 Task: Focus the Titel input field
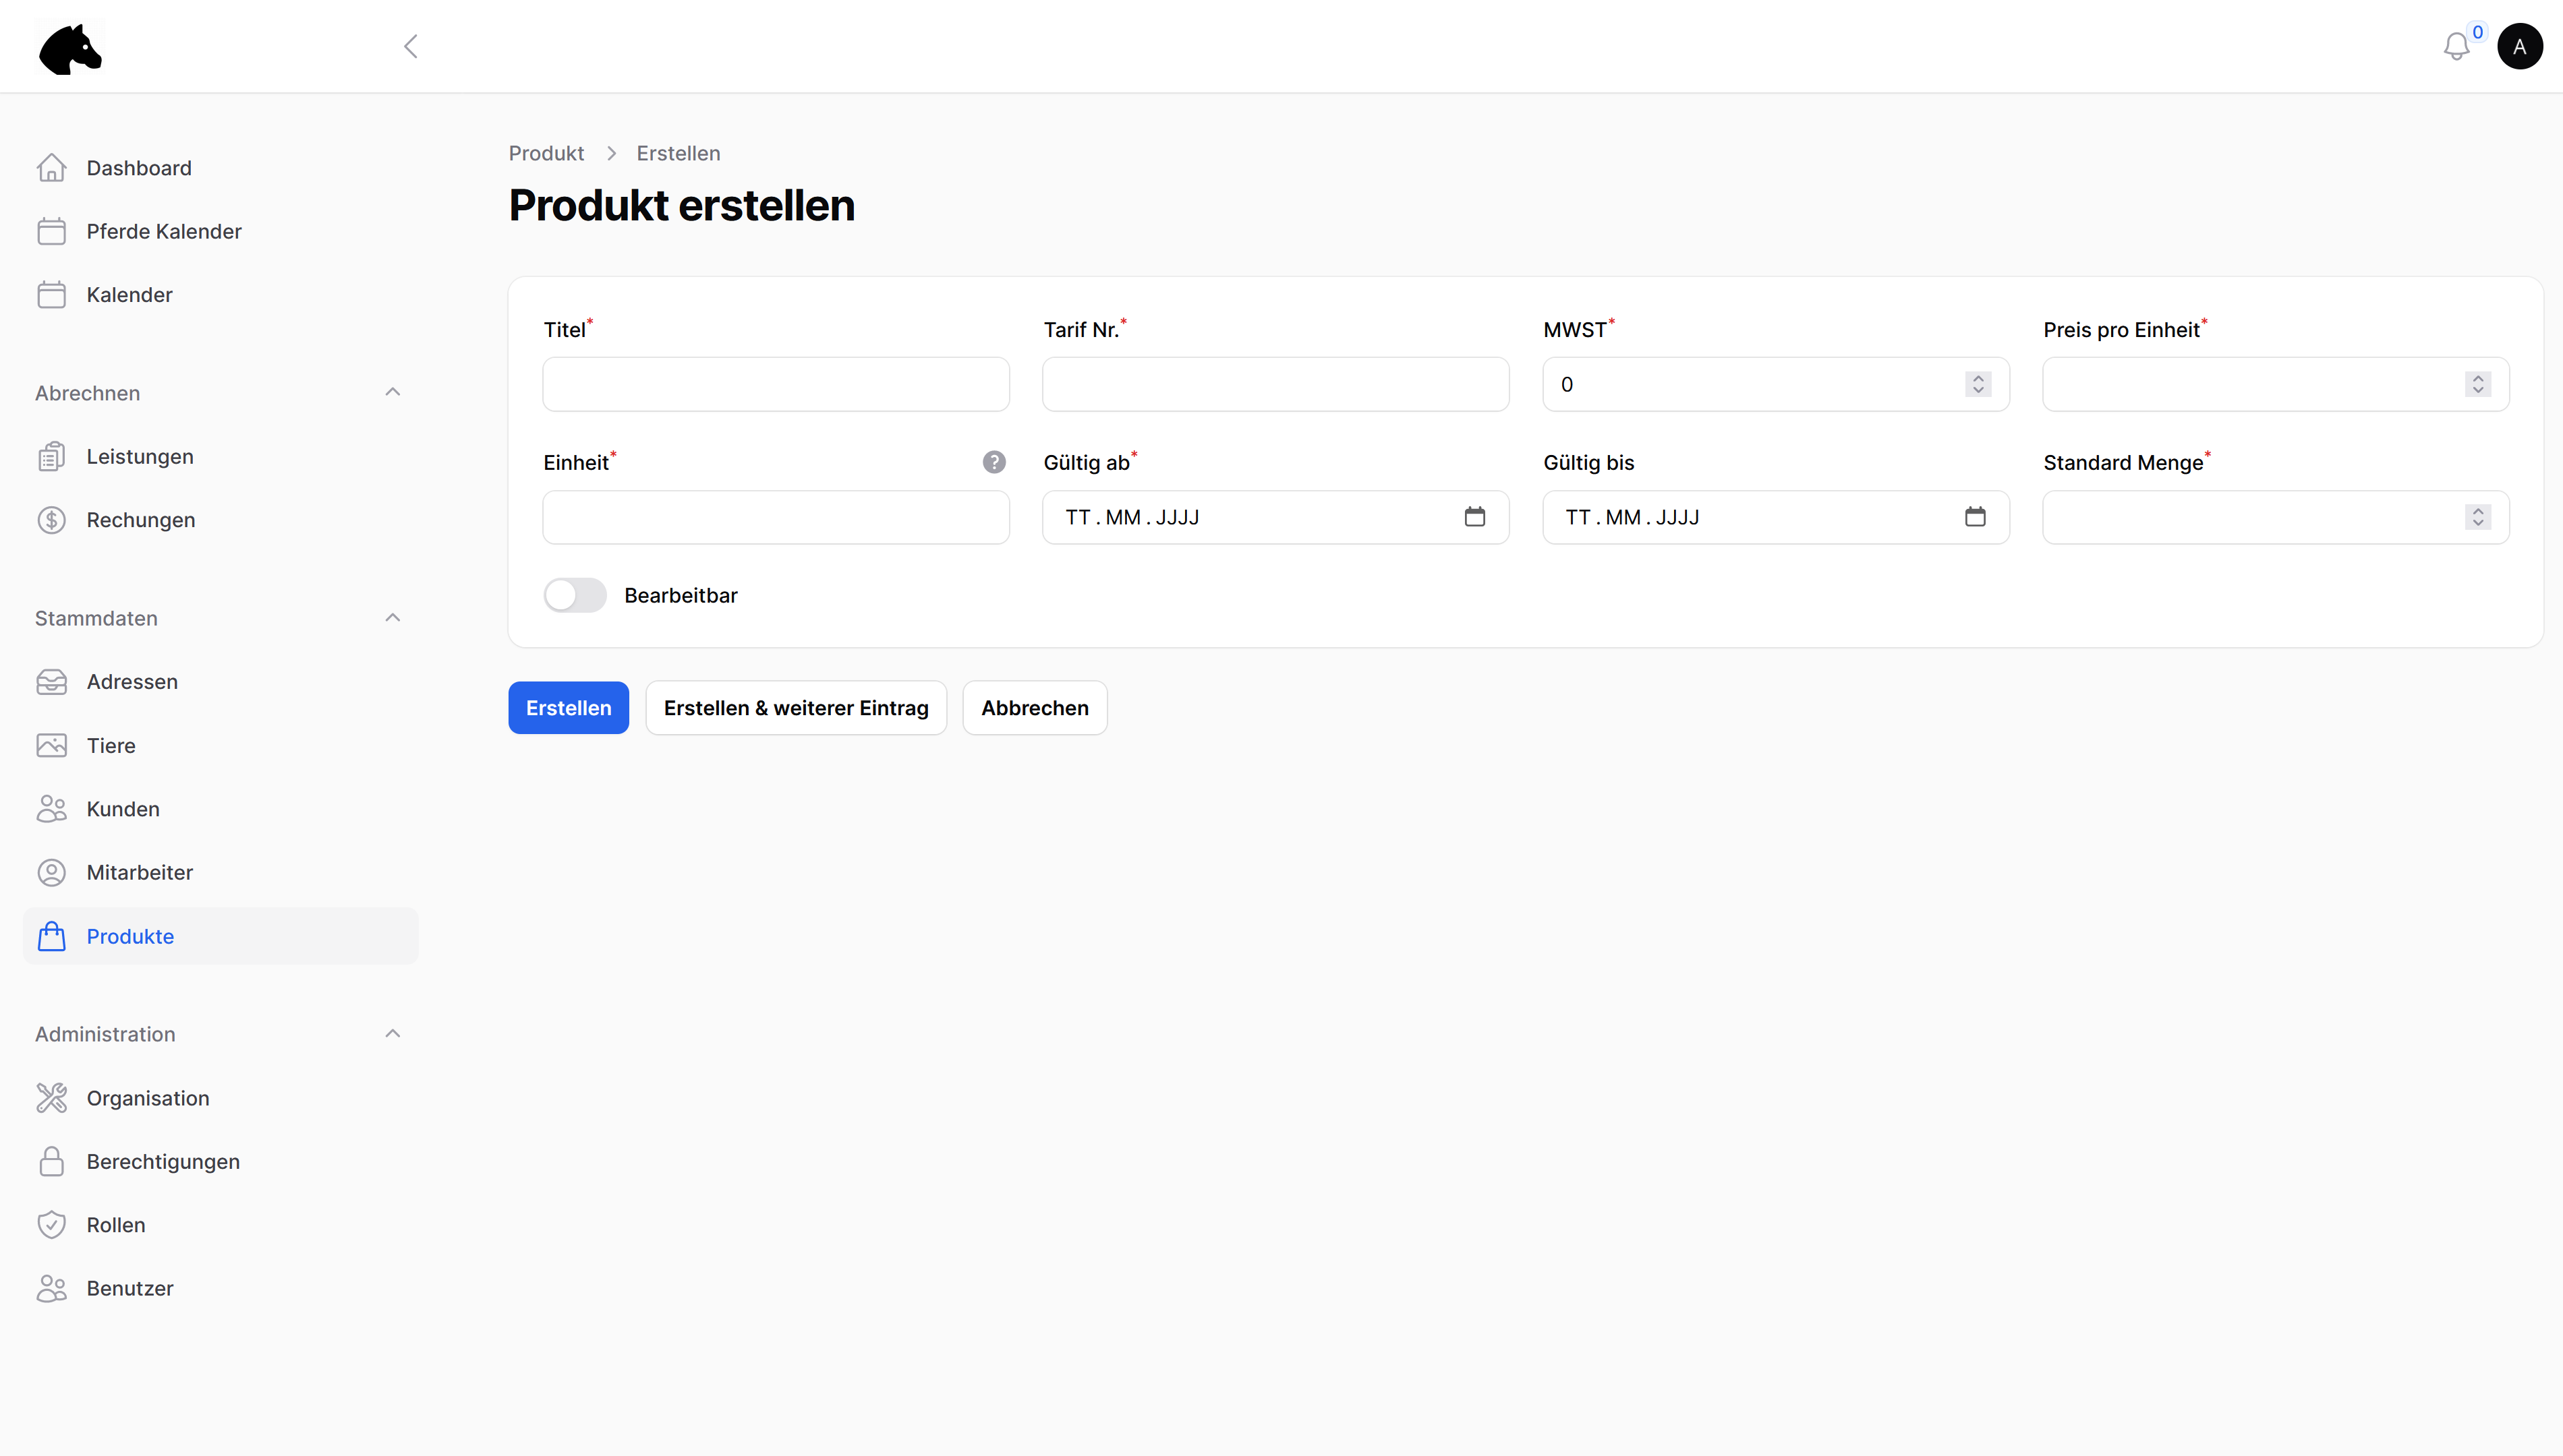point(775,384)
